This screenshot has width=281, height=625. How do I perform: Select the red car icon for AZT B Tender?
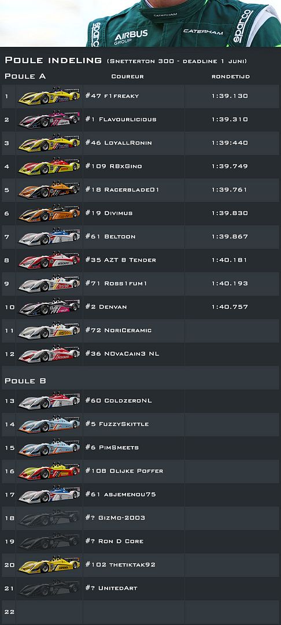(49, 260)
